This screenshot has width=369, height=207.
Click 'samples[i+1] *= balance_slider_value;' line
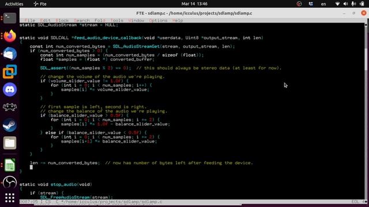[x=109, y=141]
